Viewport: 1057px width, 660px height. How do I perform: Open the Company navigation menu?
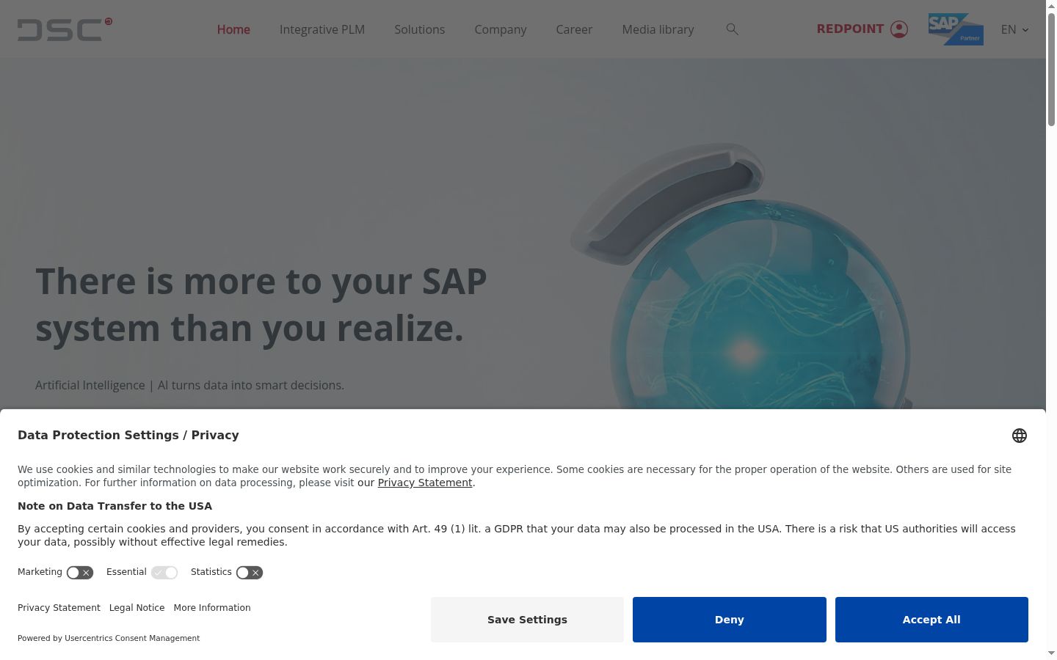[501, 29]
